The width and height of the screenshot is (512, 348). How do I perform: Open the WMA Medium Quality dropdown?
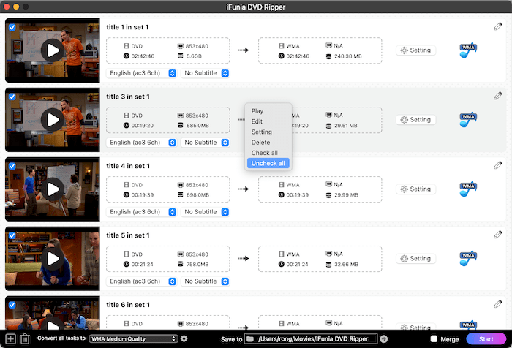(133, 338)
